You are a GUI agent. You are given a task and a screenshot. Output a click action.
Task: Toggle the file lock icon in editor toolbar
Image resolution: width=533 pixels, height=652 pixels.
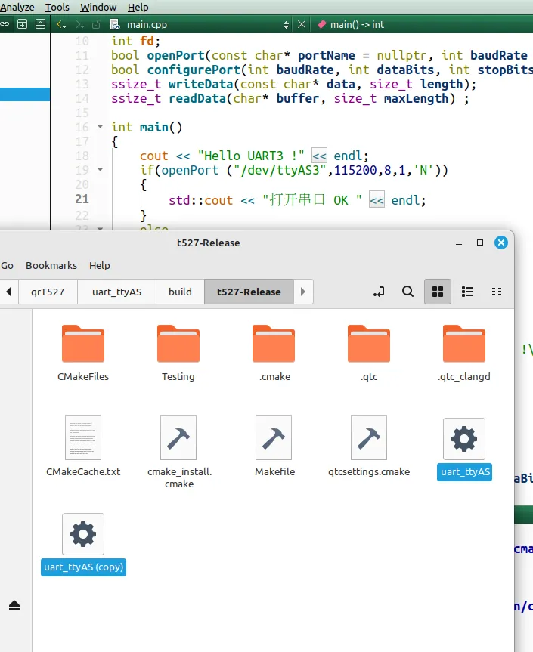pos(96,24)
